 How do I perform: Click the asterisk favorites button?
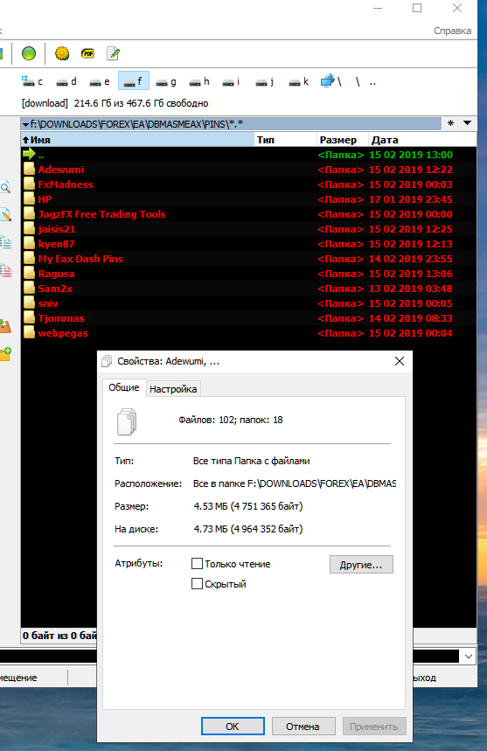click(450, 123)
